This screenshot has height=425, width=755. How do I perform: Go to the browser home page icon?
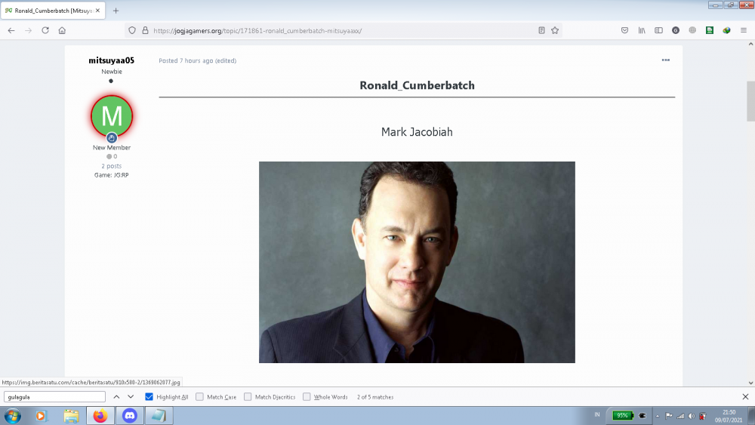(62, 30)
